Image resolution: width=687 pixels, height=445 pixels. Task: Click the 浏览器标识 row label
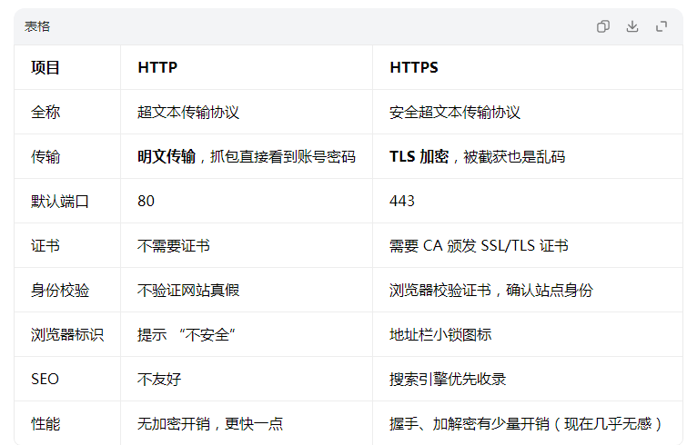tap(67, 335)
